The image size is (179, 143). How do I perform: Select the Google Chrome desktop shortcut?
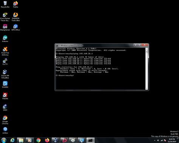[5, 120]
